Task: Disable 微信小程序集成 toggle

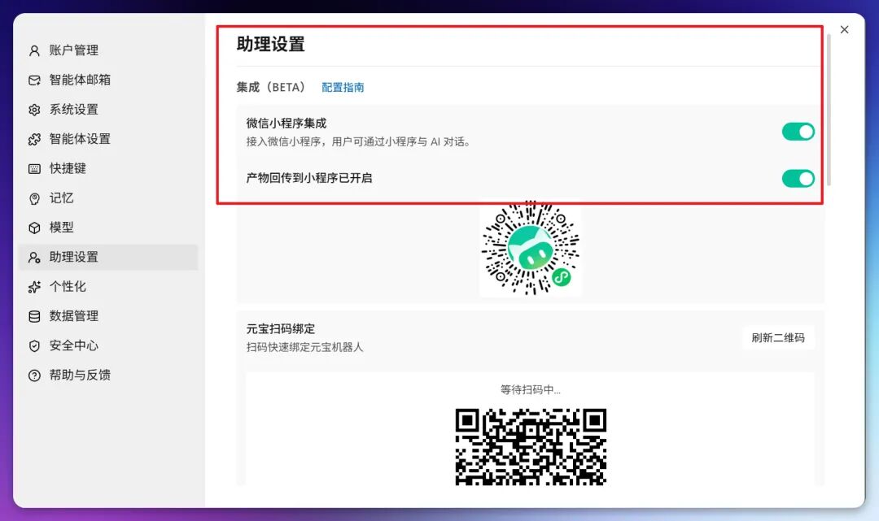Action: pyautogui.click(x=798, y=132)
